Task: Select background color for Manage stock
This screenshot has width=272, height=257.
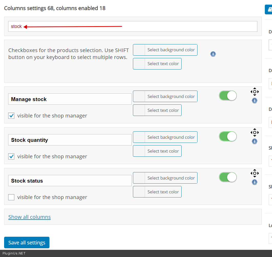Action: [165, 96]
